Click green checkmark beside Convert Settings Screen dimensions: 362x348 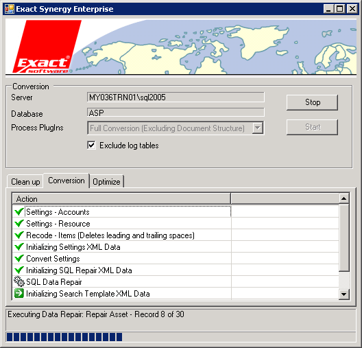pos(19,259)
